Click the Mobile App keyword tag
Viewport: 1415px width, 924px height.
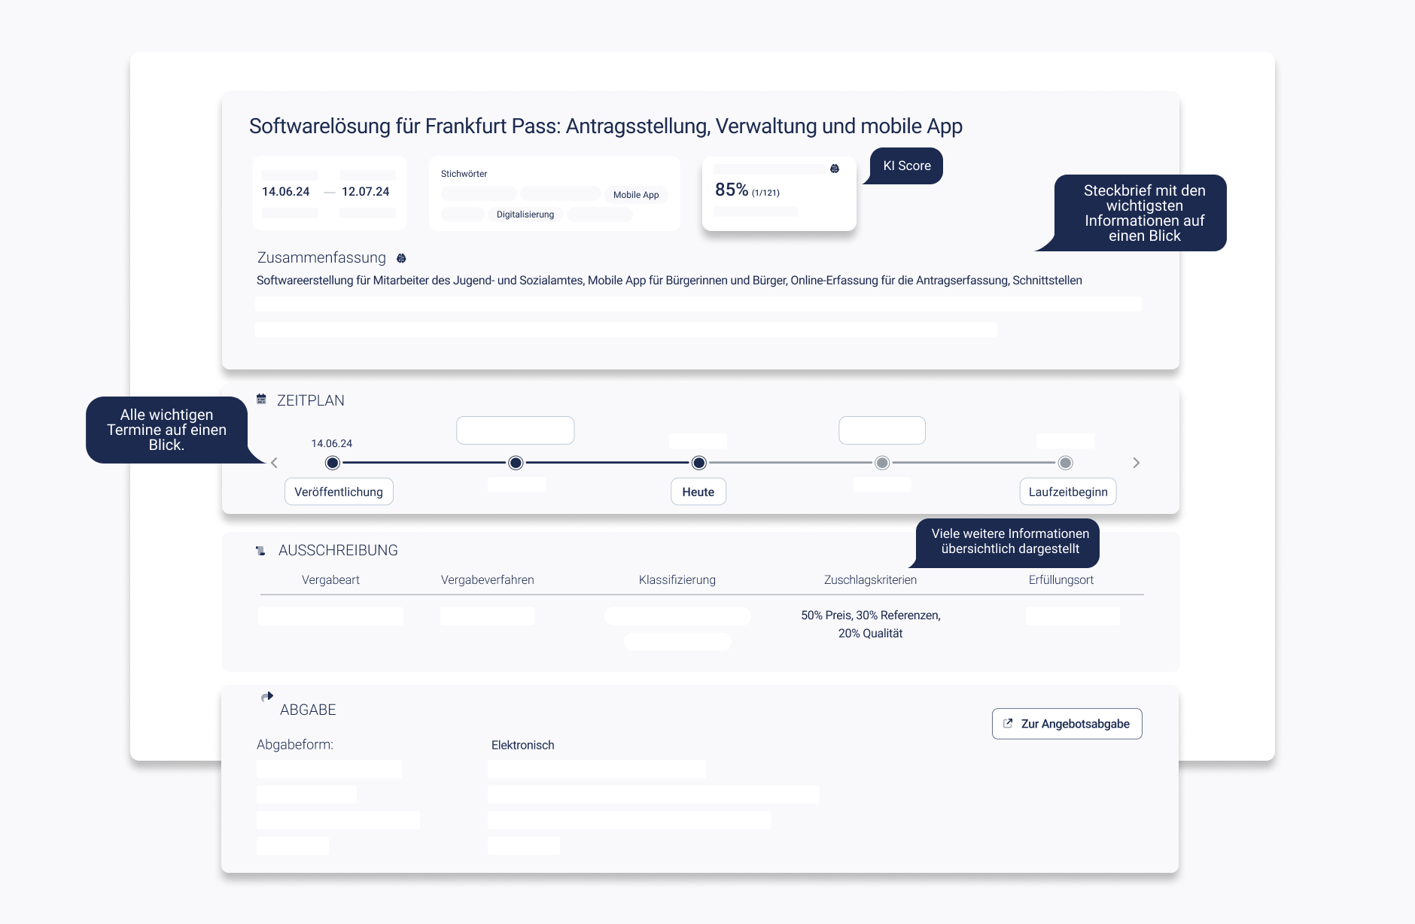coord(636,194)
